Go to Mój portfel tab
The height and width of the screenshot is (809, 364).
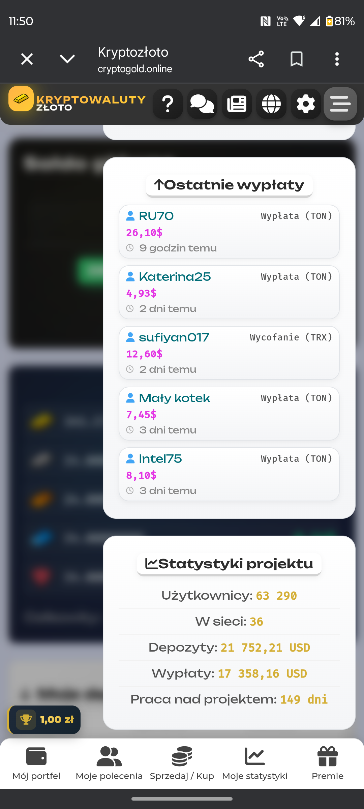pyautogui.click(x=36, y=763)
